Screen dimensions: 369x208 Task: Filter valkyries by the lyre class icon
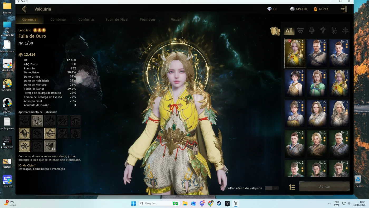point(312,31)
